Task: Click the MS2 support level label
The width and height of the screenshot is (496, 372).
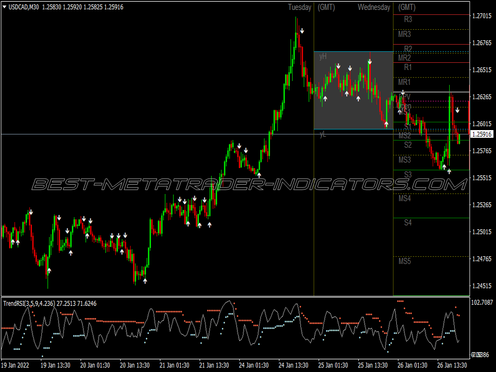Action: pos(405,136)
